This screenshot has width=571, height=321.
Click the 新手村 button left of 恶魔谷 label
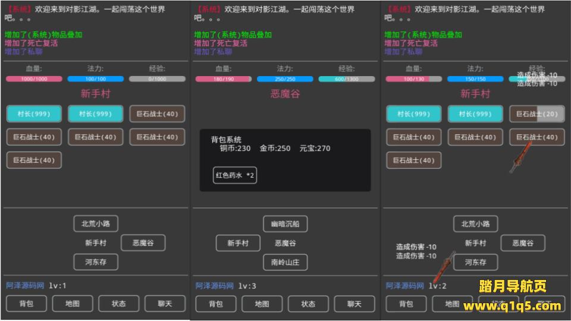(238, 243)
